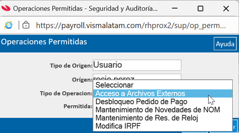Click the 'Tipo de Operacion:' label

click(x=66, y=93)
